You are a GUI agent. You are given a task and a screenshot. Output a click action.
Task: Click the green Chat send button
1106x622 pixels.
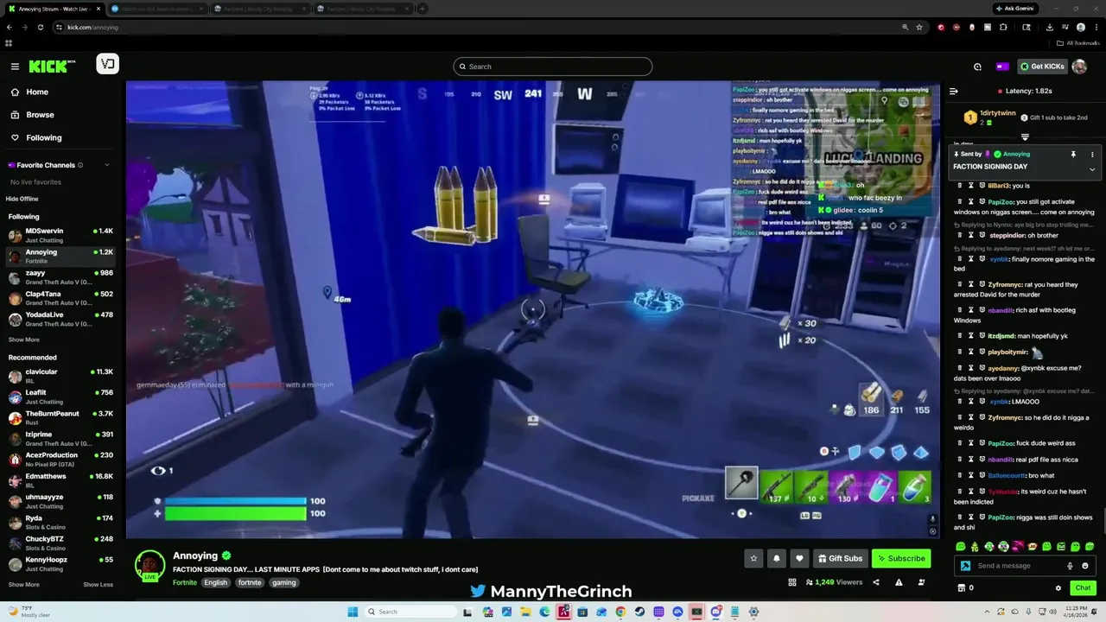coord(1083,587)
